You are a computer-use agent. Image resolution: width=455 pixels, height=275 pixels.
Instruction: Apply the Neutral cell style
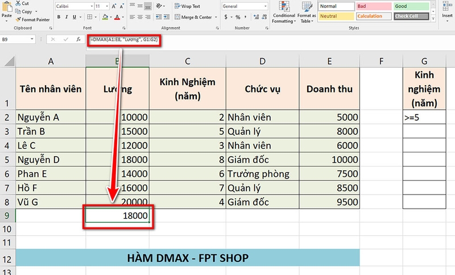pyautogui.click(x=336, y=16)
